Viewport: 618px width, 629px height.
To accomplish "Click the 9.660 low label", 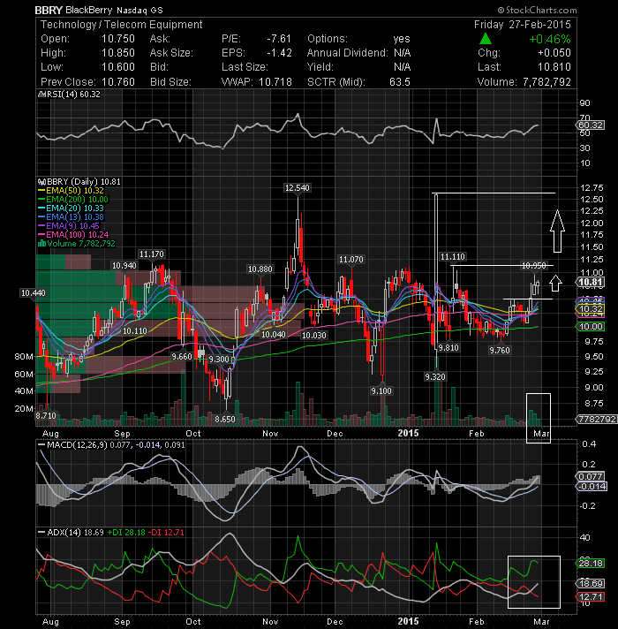I will [182, 357].
